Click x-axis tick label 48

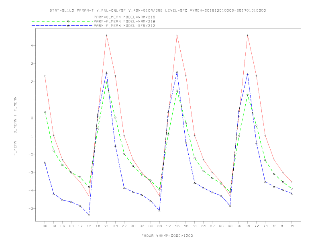click(x=186, y=226)
